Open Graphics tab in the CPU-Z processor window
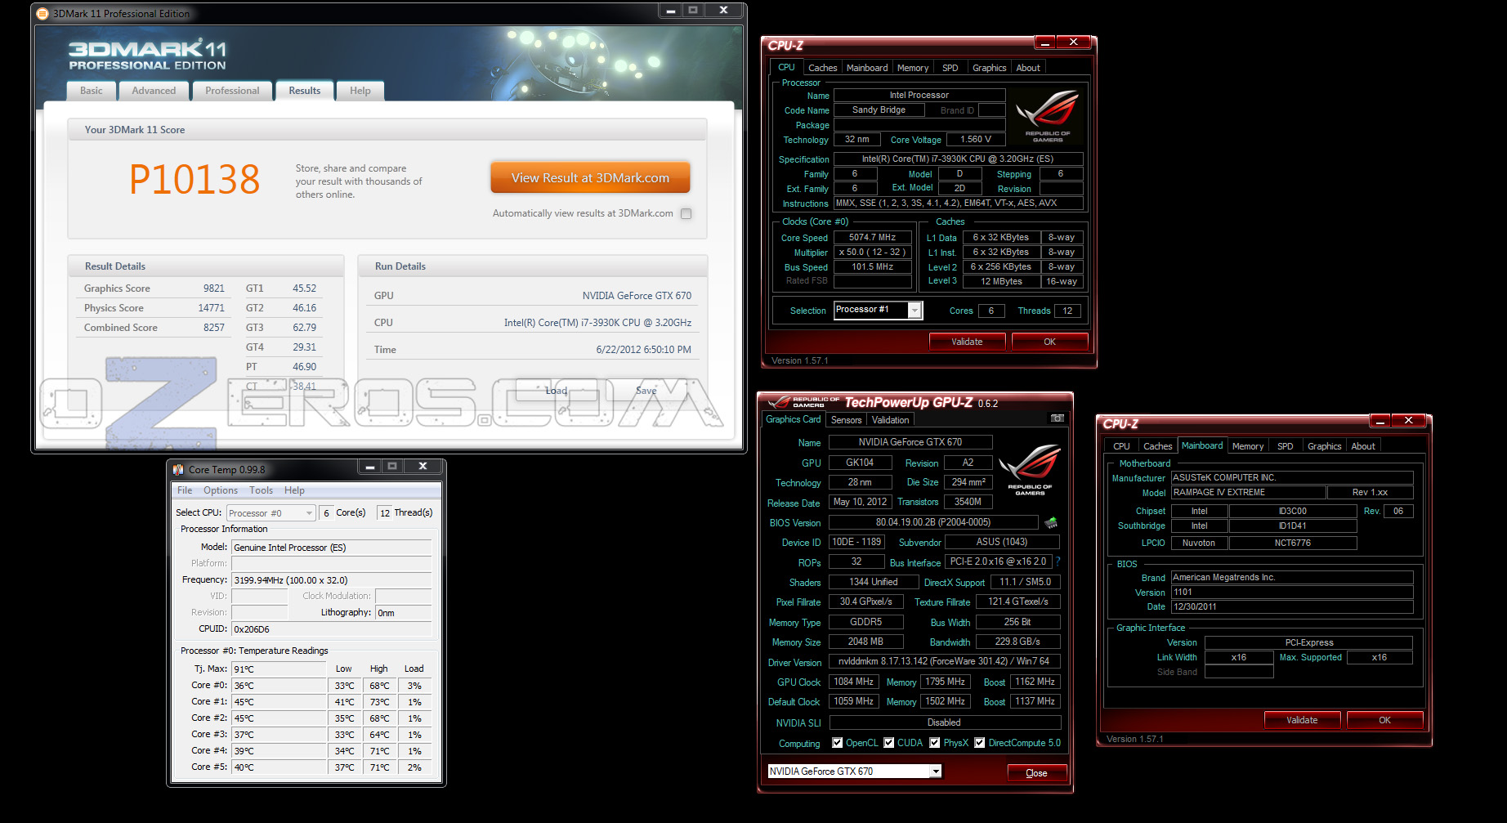Screen dimensions: 1507x823 click(989, 68)
